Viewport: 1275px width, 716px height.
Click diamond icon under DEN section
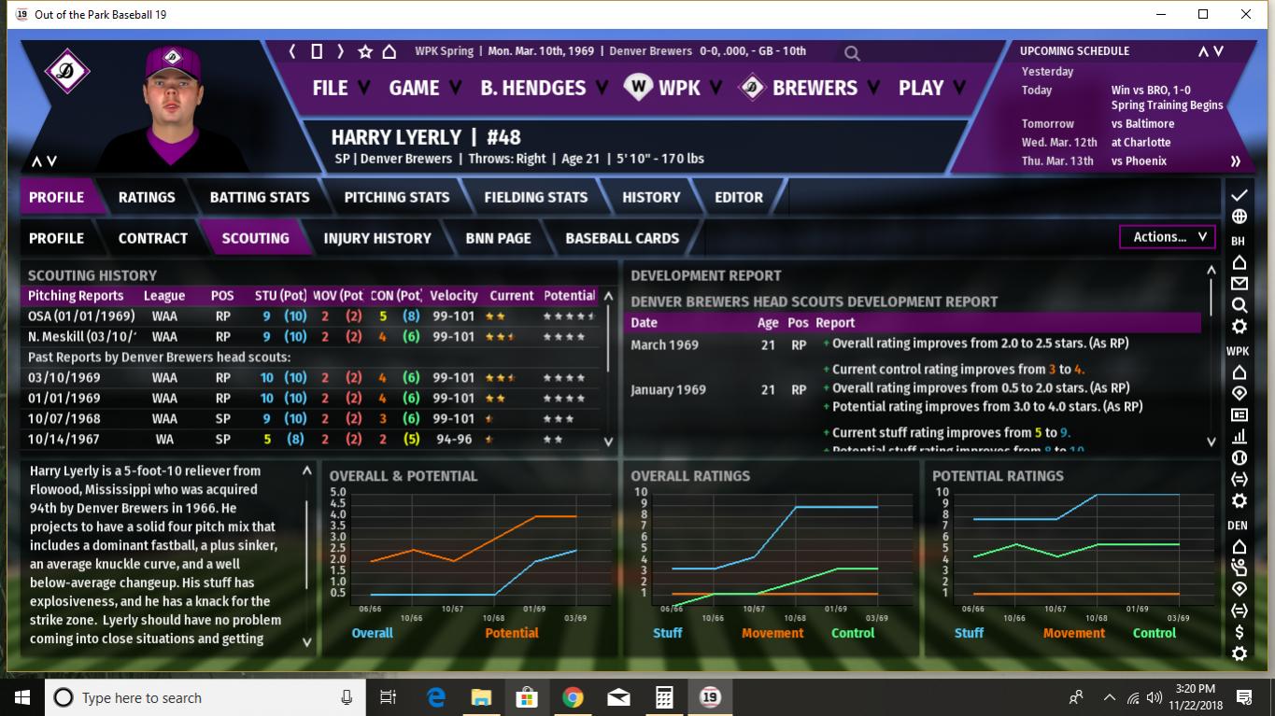(1239, 589)
